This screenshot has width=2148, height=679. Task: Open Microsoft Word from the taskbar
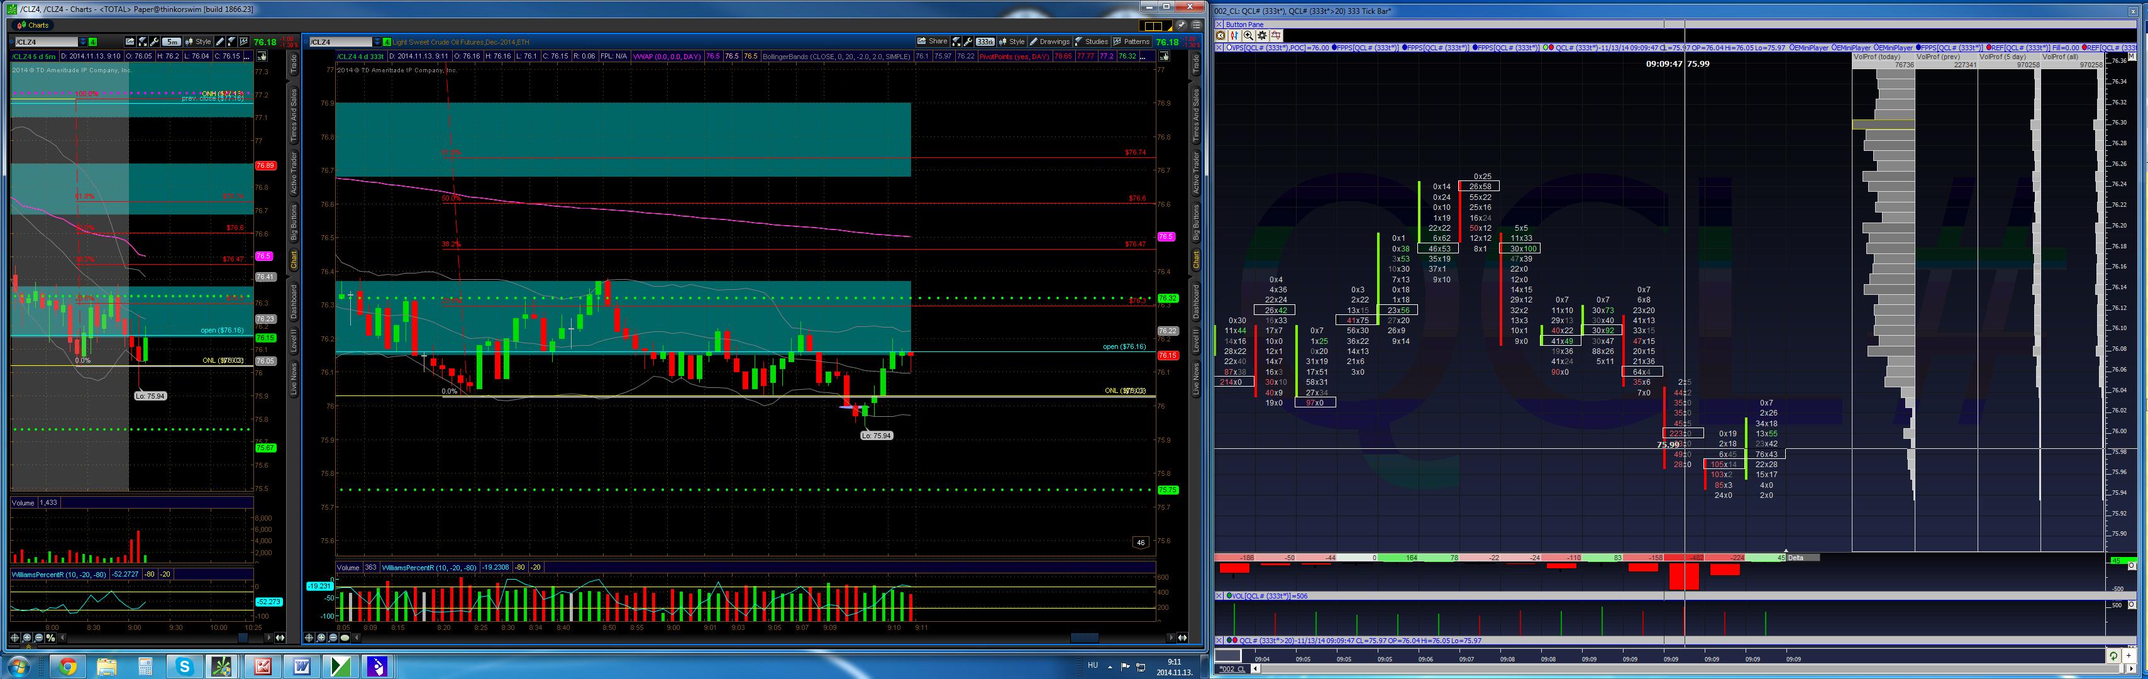tap(301, 666)
